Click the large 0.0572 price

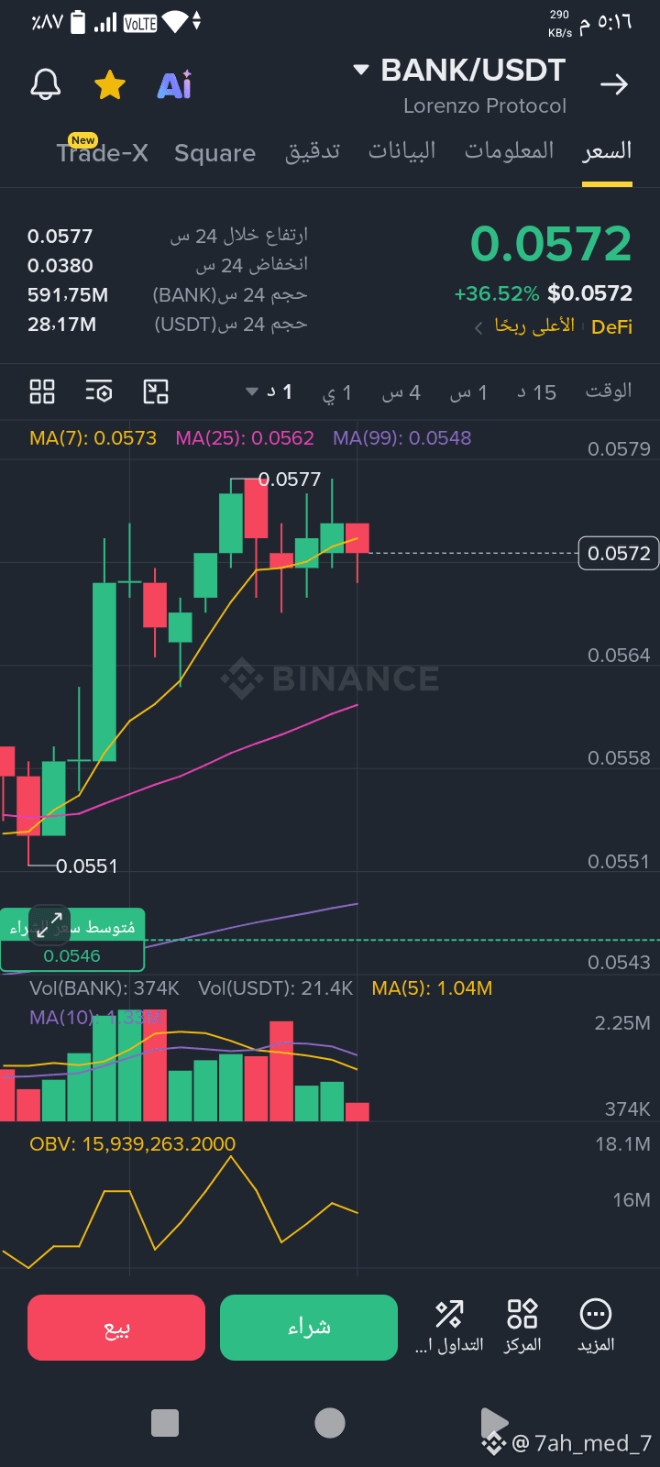(551, 244)
